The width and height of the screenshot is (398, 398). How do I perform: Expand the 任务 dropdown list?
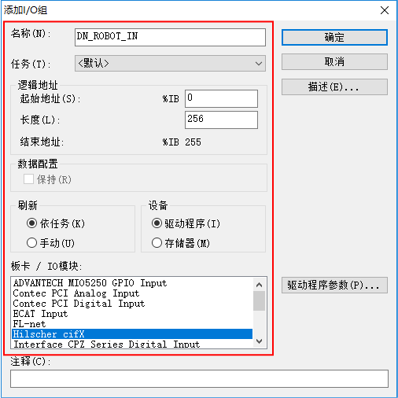point(170,63)
